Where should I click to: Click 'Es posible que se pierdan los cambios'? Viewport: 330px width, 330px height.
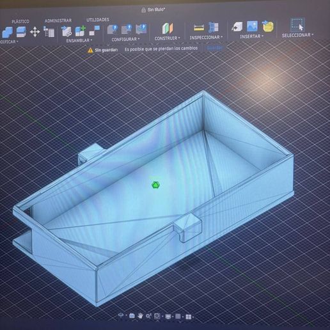point(161,49)
